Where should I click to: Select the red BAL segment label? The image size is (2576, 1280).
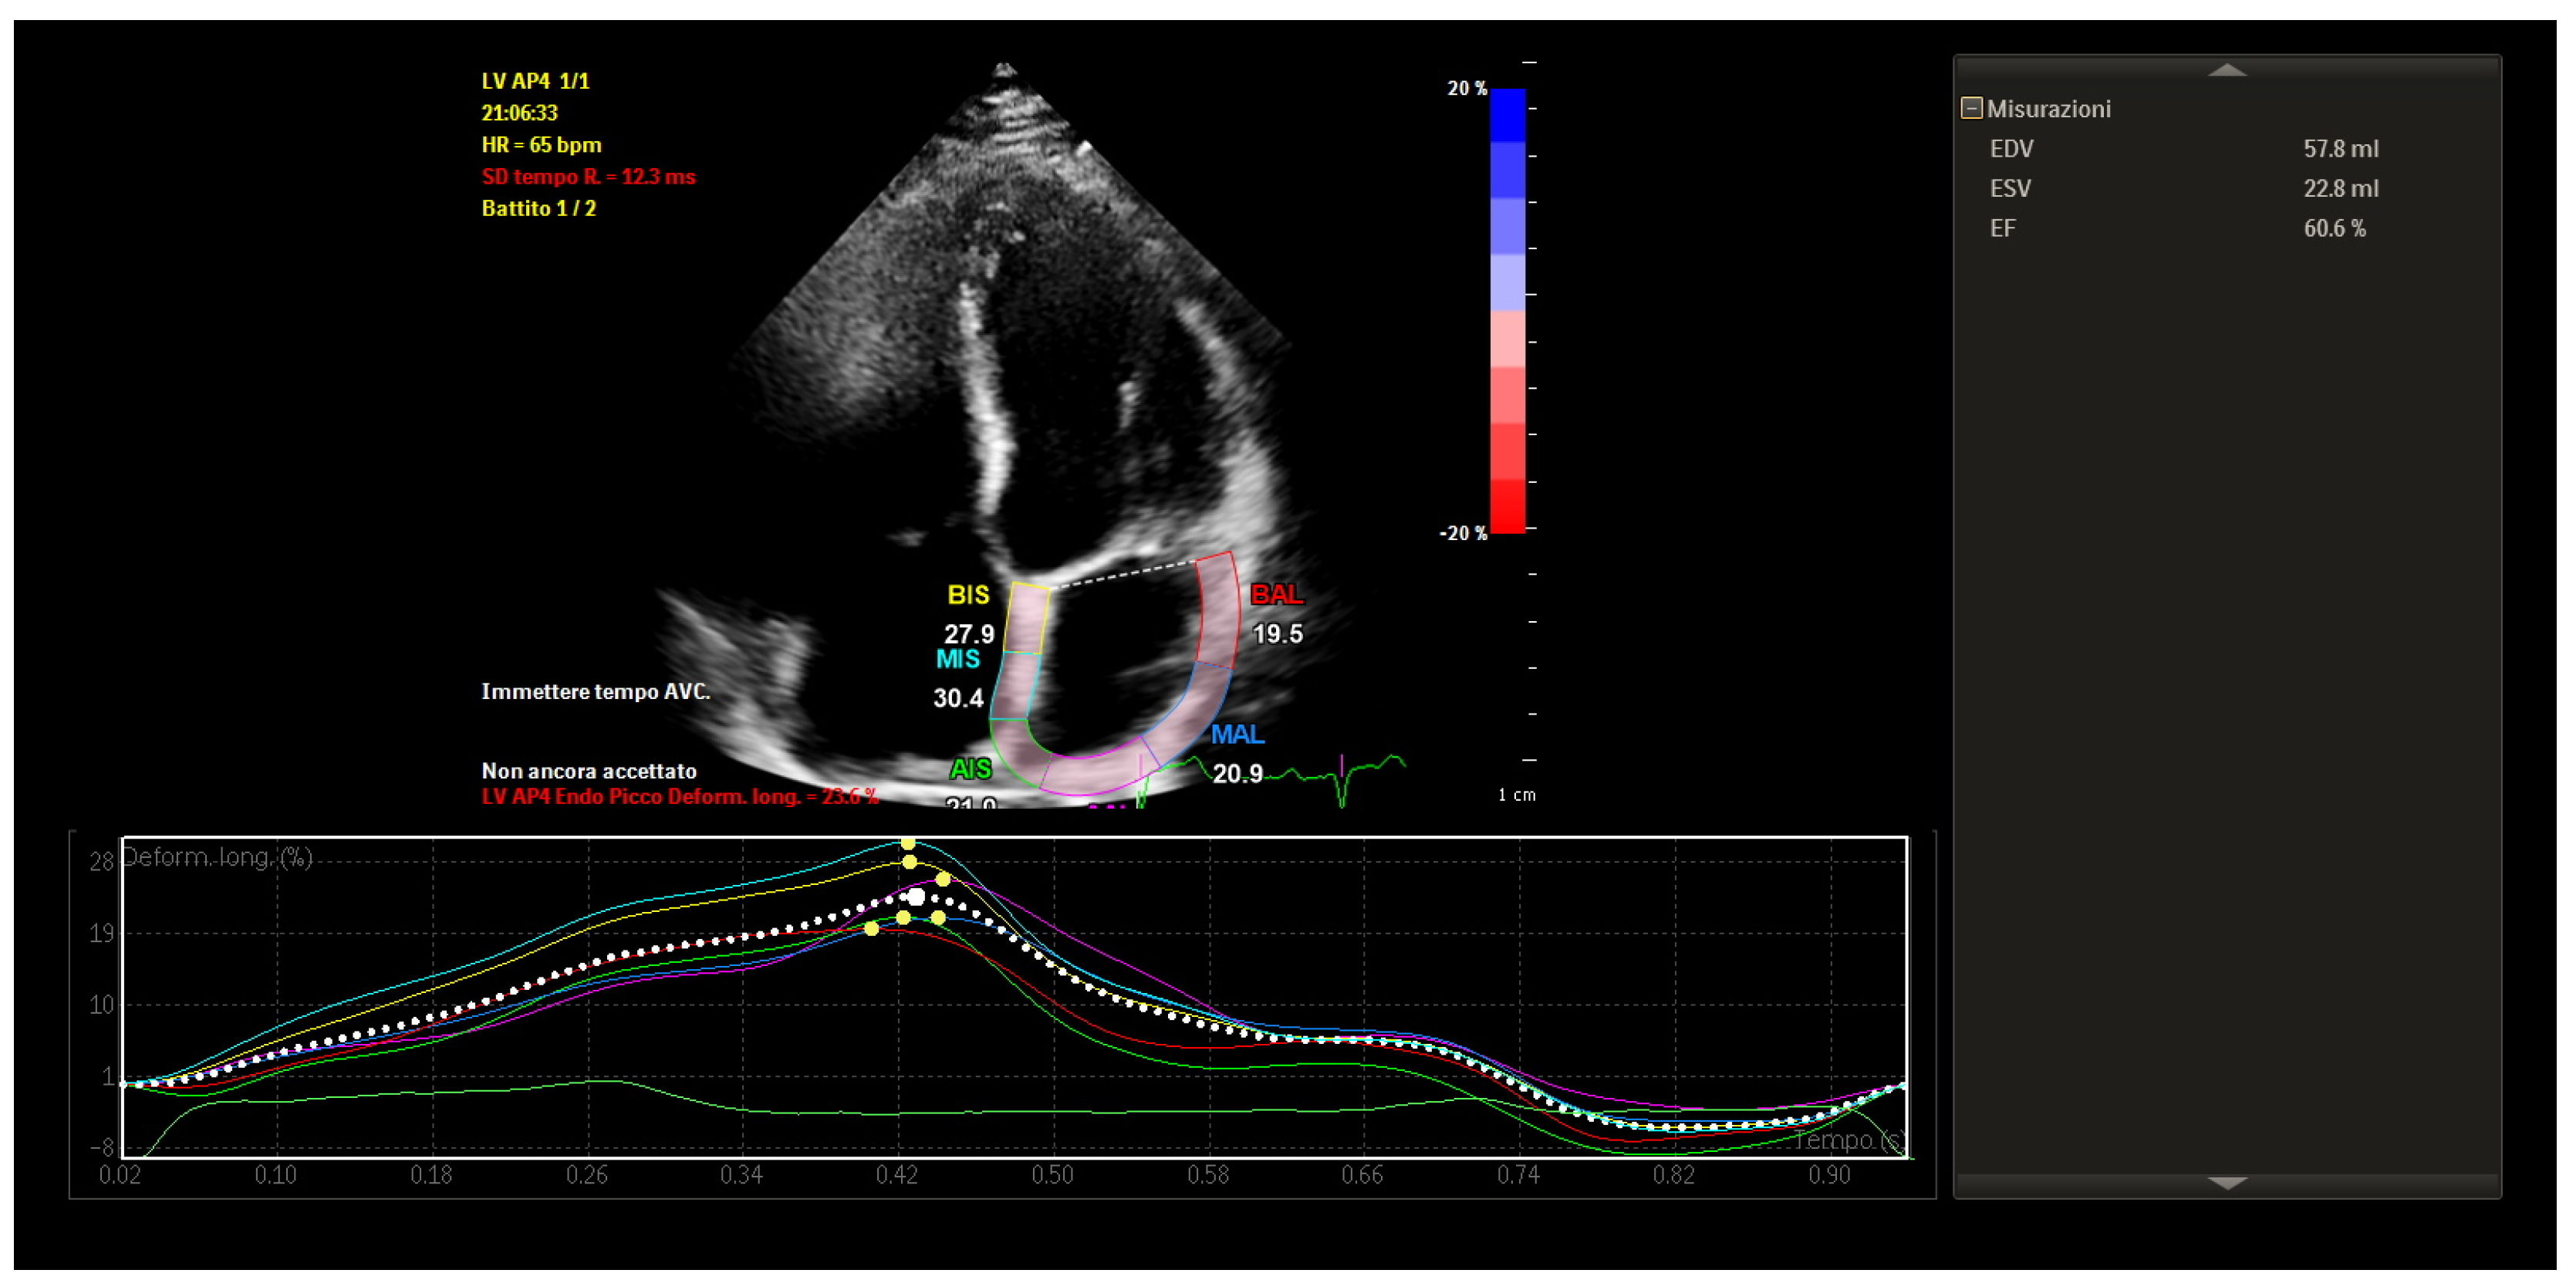pyautogui.click(x=1277, y=594)
